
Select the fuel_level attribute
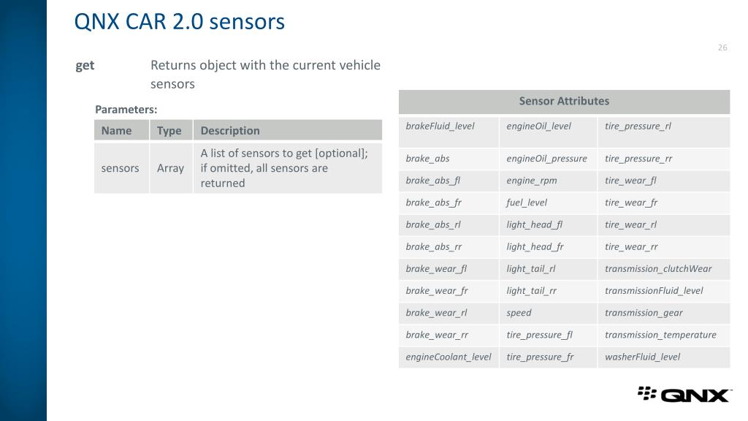coord(548,202)
